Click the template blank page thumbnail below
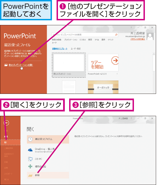164x185 pixels. [x=69, y=87]
